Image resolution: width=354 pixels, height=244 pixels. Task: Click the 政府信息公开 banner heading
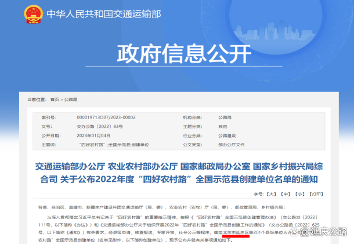coord(184,54)
